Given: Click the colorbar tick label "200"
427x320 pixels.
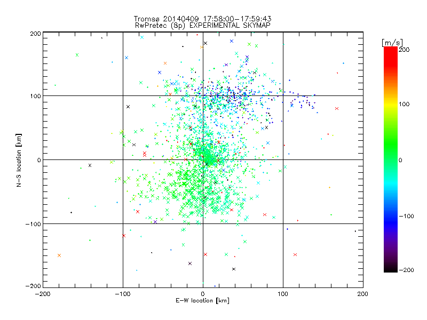Looking at the screenshot, I should click(404, 50).
